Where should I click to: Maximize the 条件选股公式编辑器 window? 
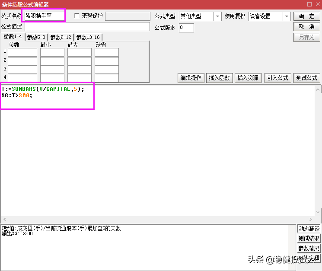(x=309, y=4)
